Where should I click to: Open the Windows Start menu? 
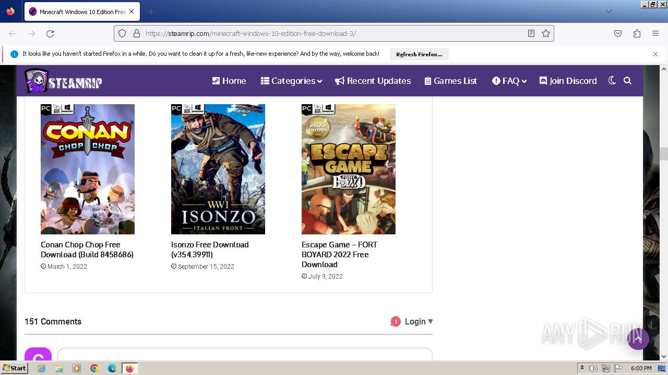tap(14, 368)
